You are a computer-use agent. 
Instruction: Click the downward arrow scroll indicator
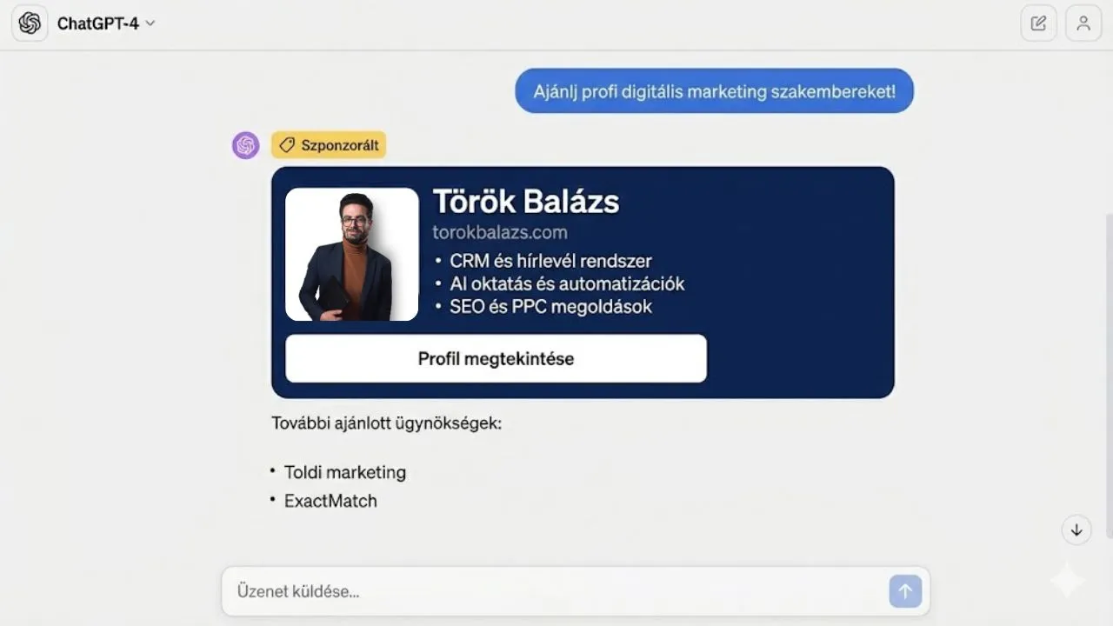(x=1076, y=529)
